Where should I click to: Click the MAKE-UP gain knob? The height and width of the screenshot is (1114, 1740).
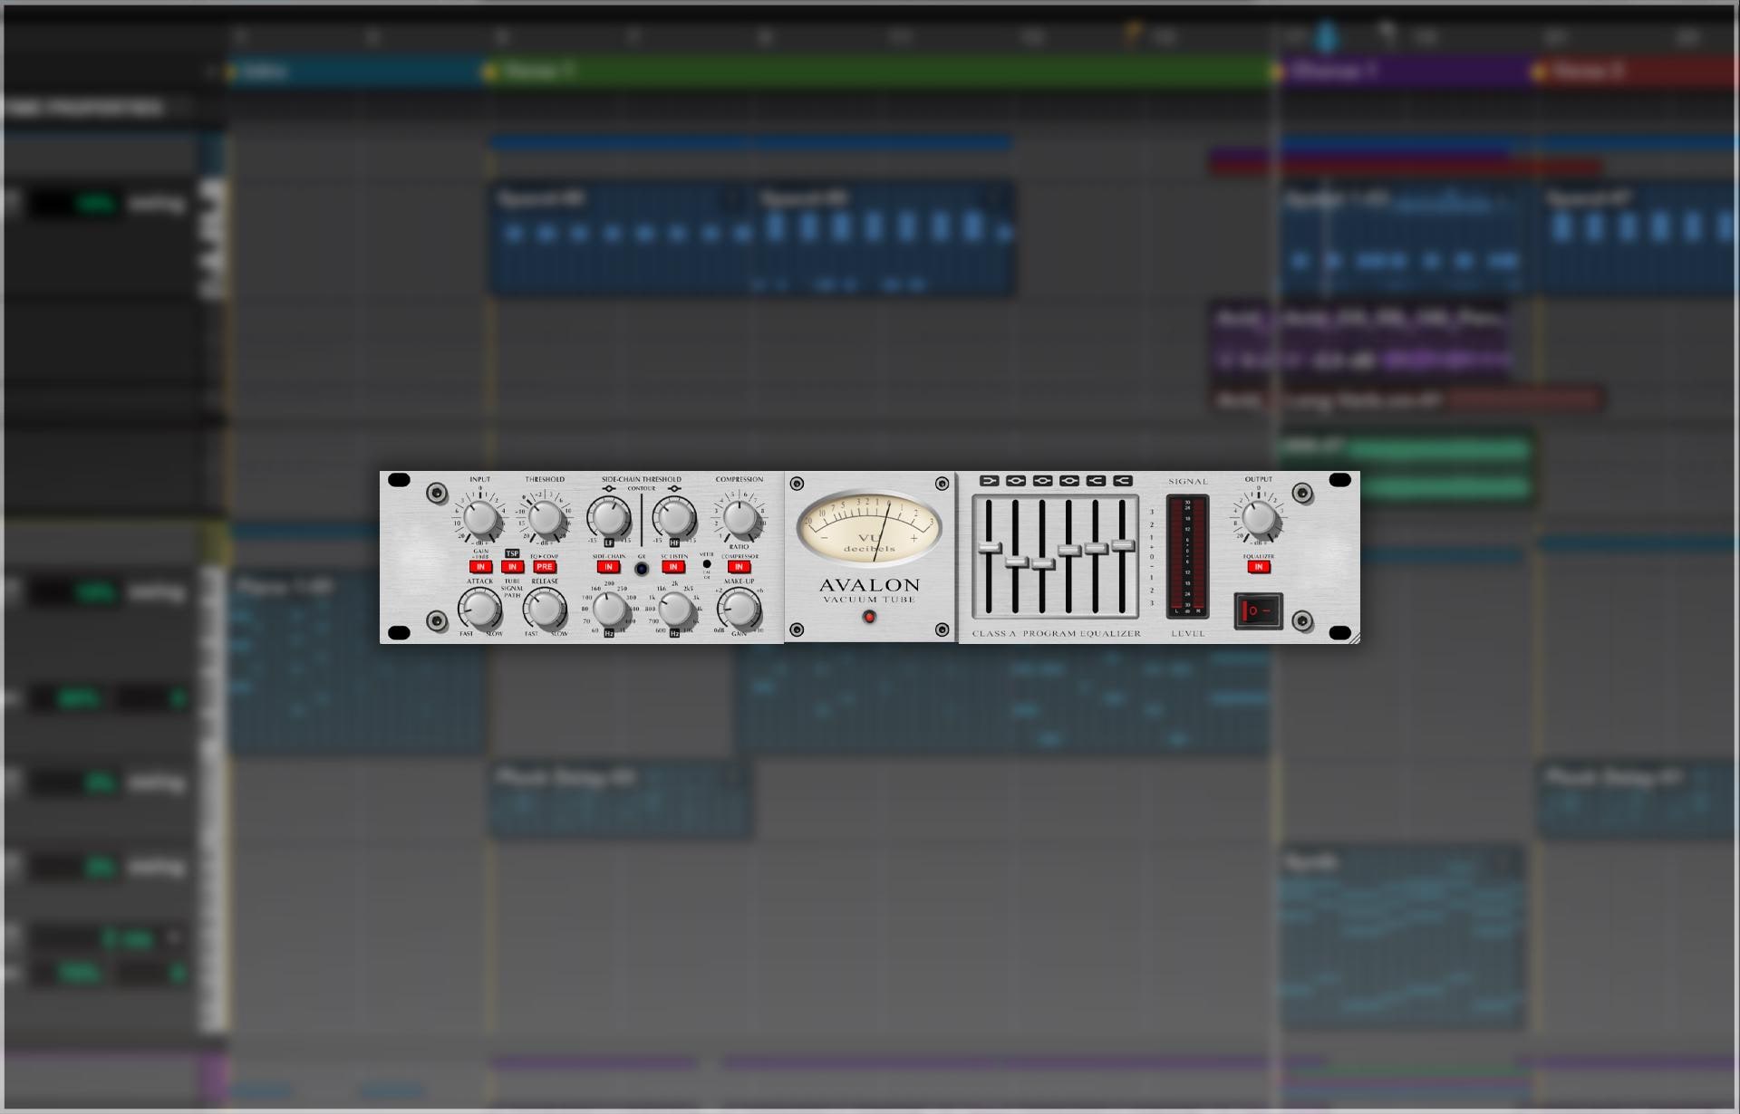(739, 609)
